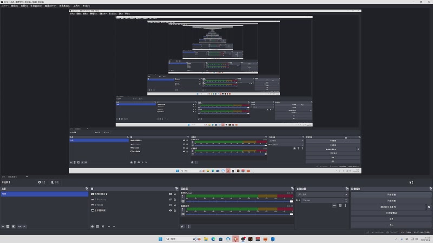The width and height of the screenshot is (433, 243).
Task: Move the source up in Sources panel
Action: click(x=109, y=226)
